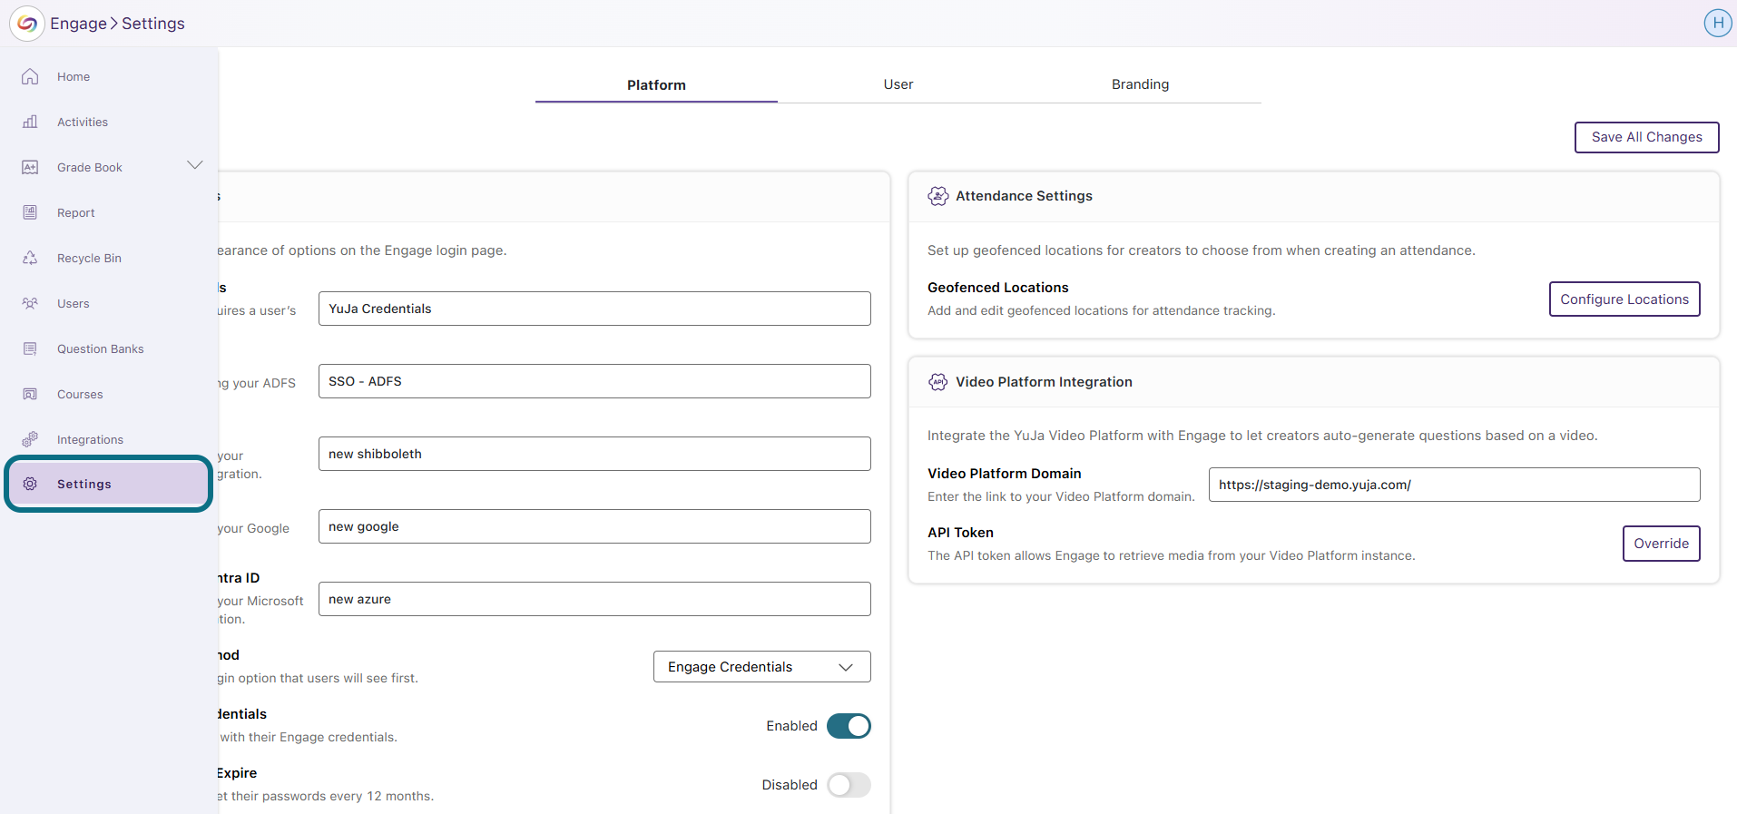Click Save All Changes button
The width and height of the screenshot is (1737, 814).
tap(1646, 137)
